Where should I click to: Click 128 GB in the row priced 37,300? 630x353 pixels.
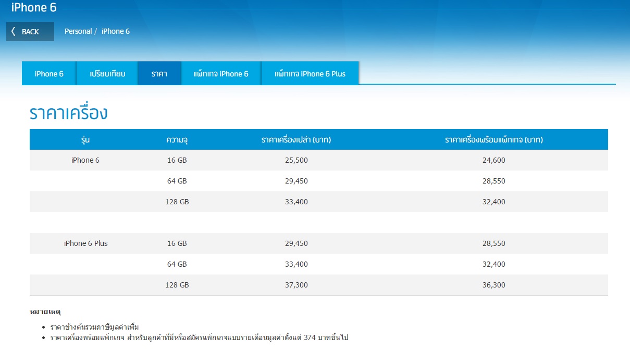pos(177,285)
